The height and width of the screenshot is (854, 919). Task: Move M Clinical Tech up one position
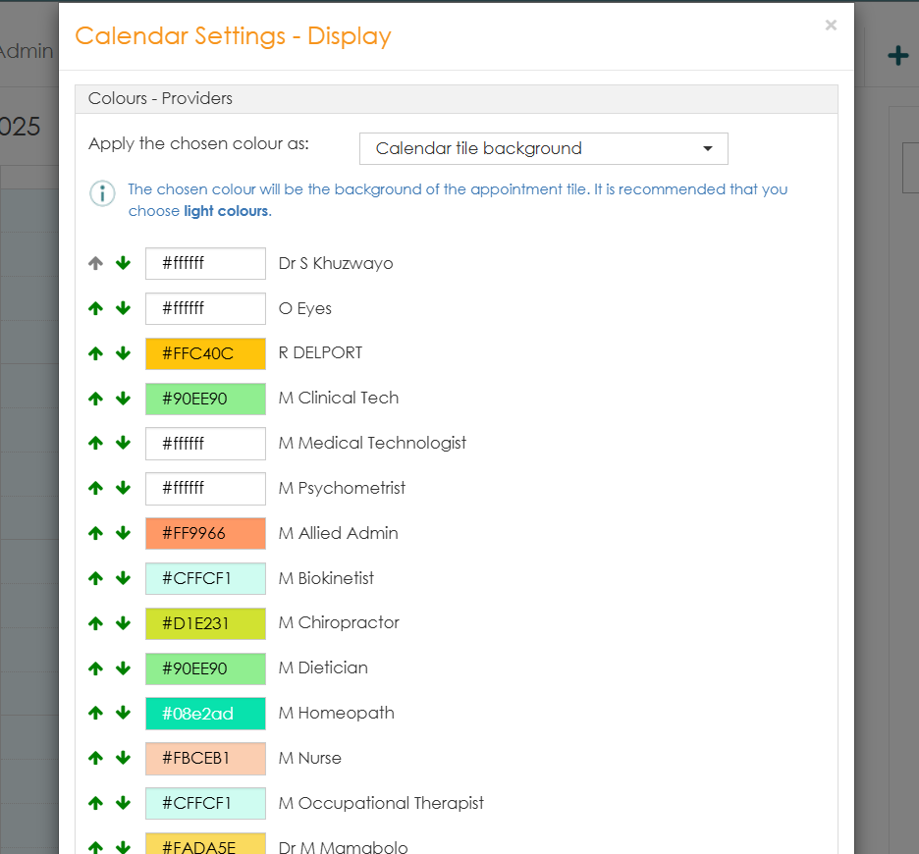(95, 399)
